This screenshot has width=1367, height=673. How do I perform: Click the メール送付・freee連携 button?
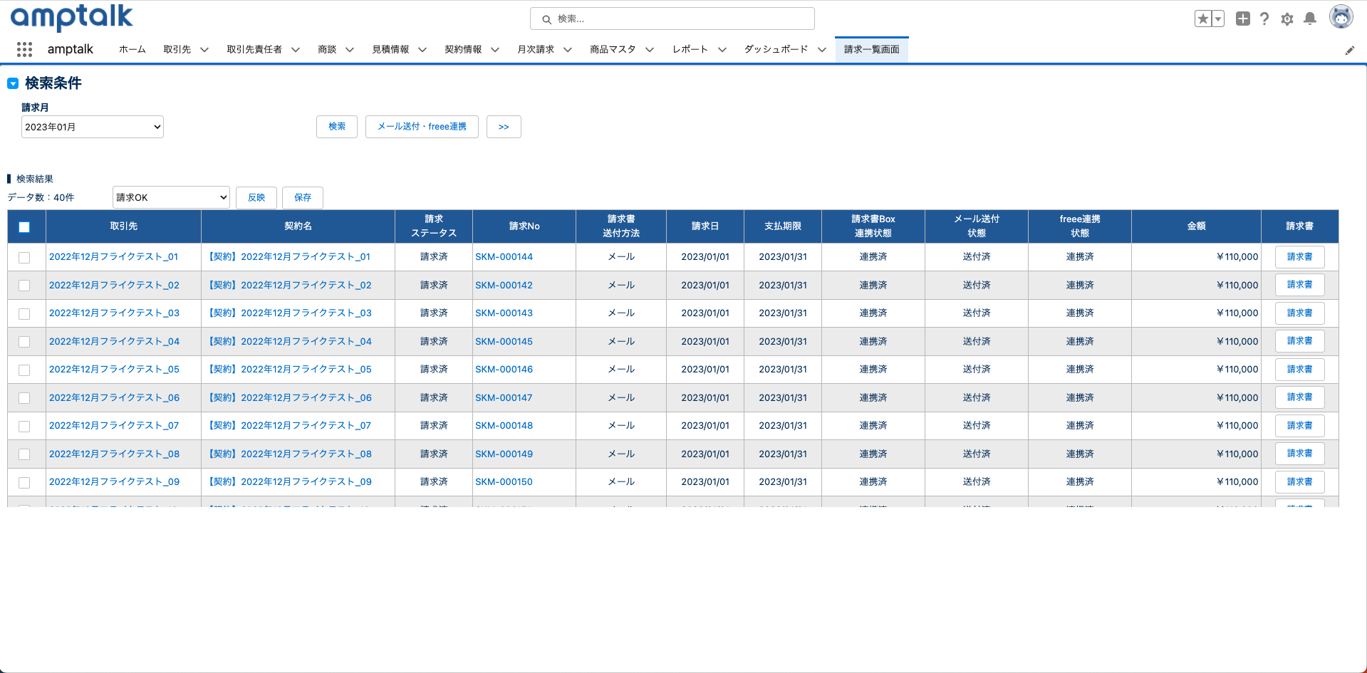coord(422,127)
